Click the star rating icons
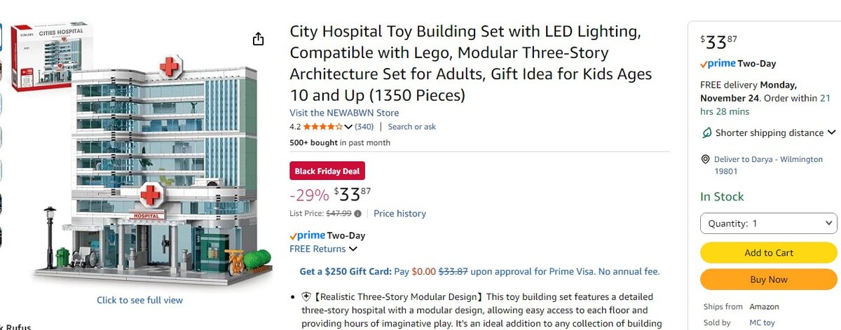 coord(322,127)
